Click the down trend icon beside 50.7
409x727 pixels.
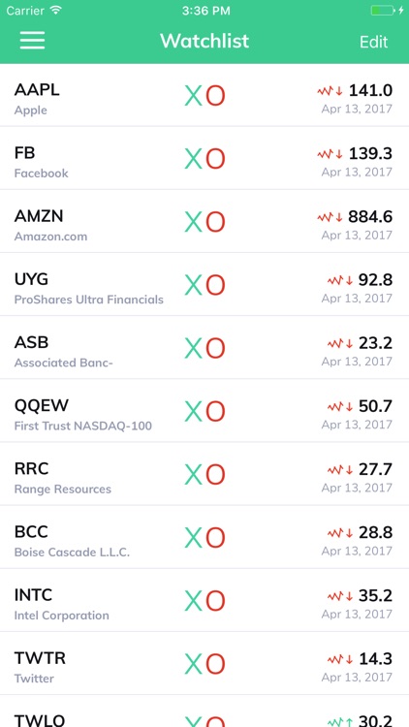coord(340,406)
